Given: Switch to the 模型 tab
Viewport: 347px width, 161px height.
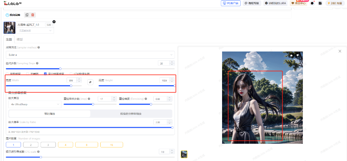Looking at the screenshot, I should pyautogui.click(x=20, y=39).
